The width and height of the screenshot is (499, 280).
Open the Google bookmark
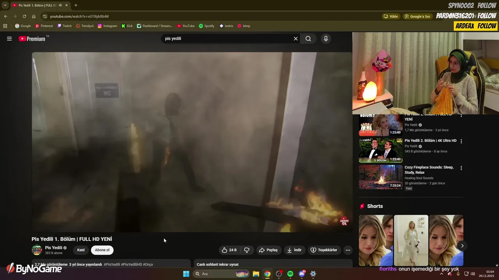(x=23, y=26)
